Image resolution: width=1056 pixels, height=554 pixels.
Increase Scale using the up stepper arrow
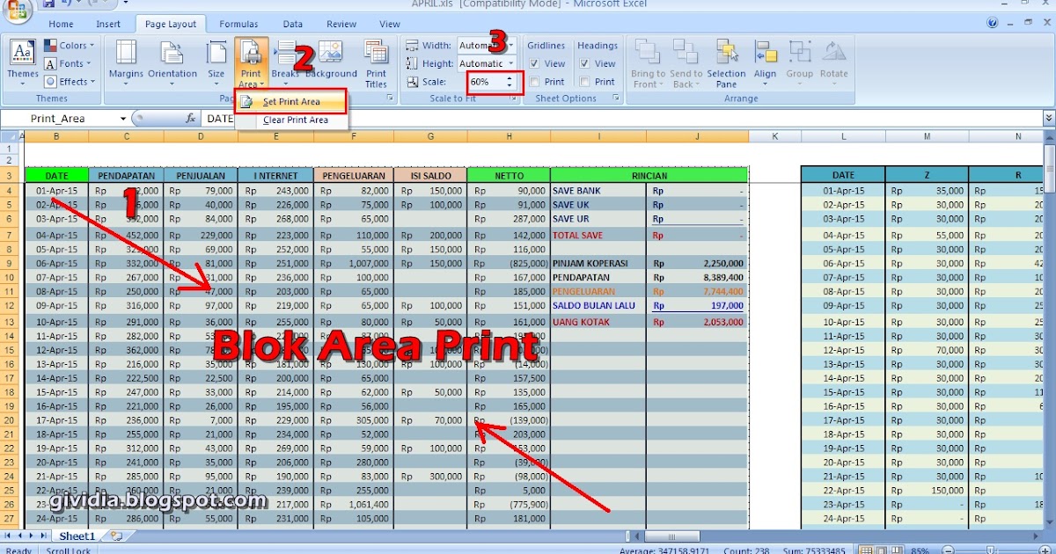510,77
